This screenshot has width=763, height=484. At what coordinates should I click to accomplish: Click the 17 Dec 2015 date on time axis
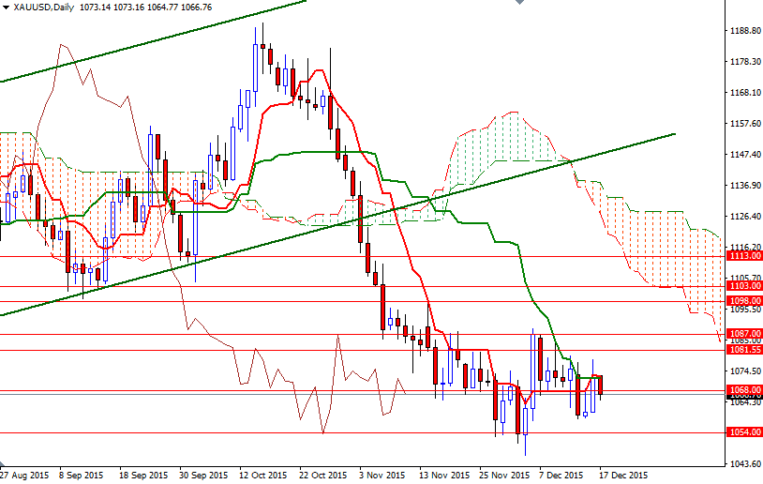[x=622, y=476]
